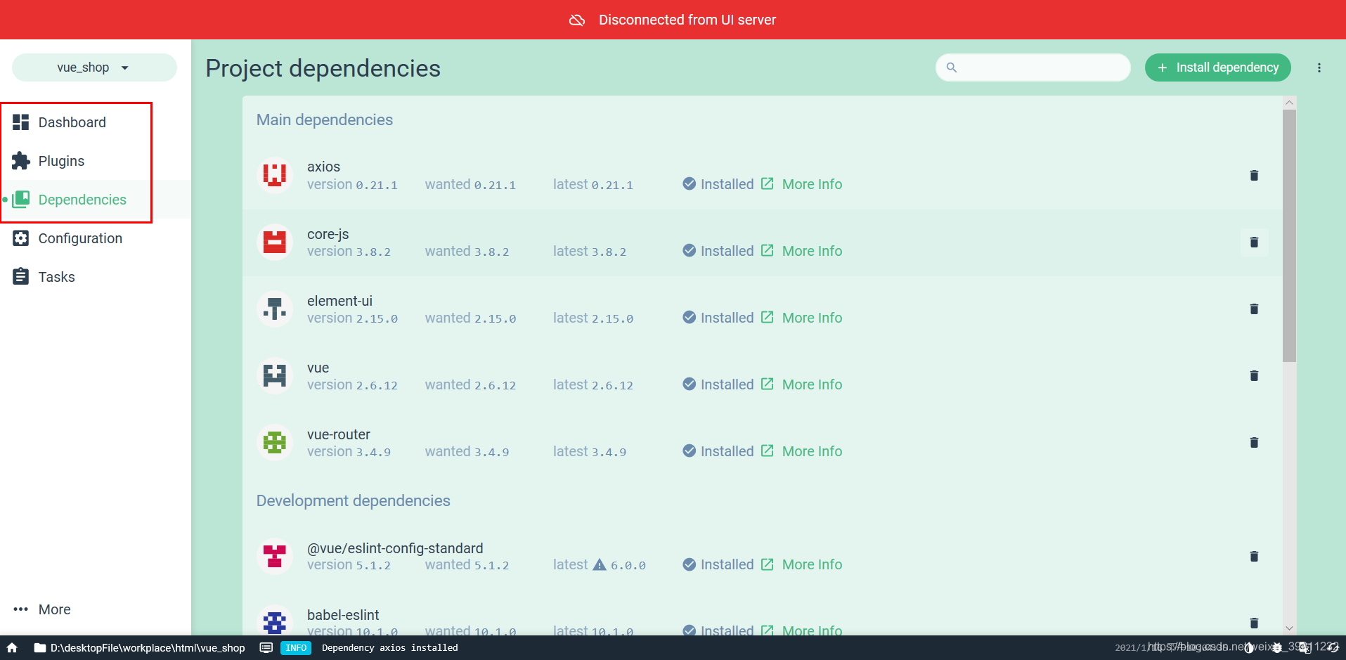The width and height of the screenshot is (1346, 660).
Task: Open the Dashboard page icon
Action: (21, 122)
